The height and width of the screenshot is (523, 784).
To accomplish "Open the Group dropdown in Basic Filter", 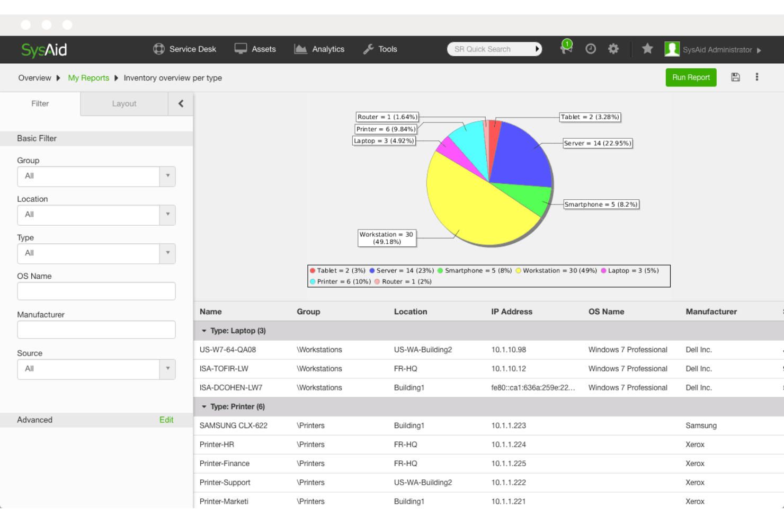I will click(167, 176).
